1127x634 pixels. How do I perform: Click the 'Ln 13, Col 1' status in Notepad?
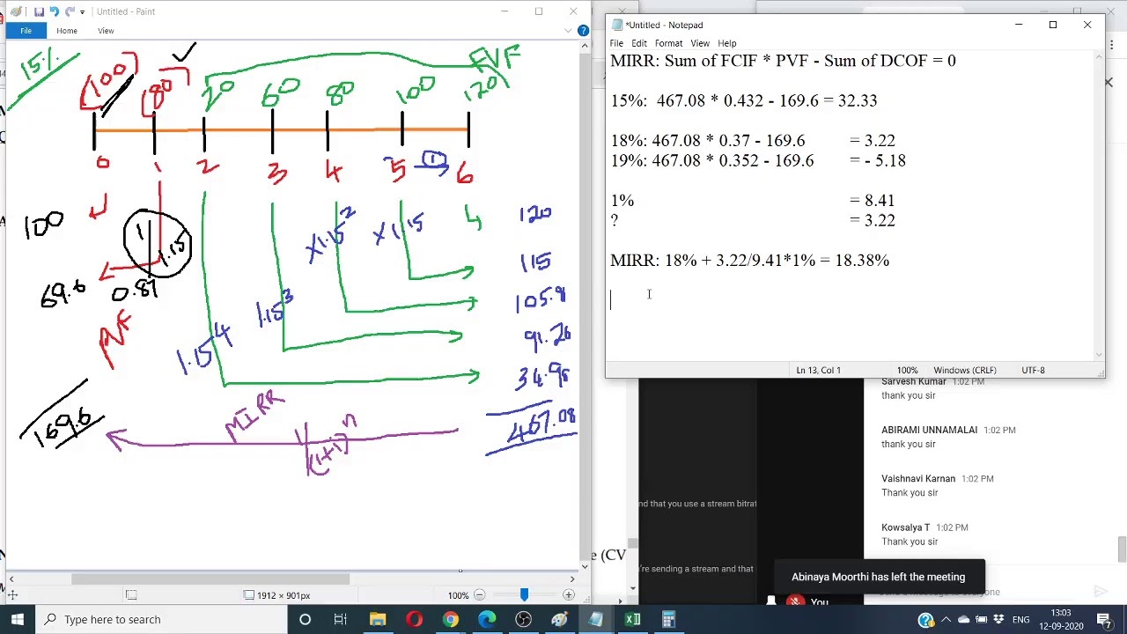click(x=818, y=370)
